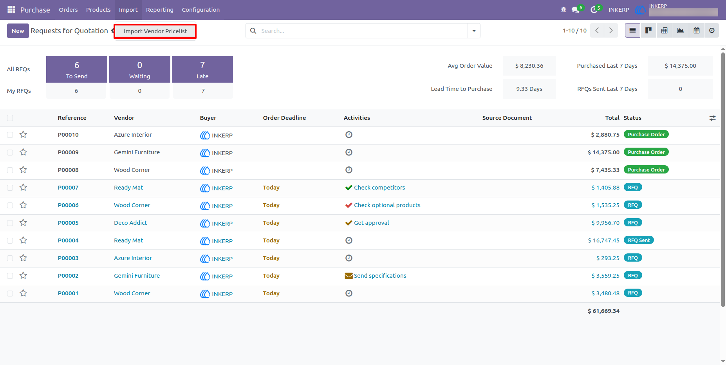Switch to graph view

(681, 31)
